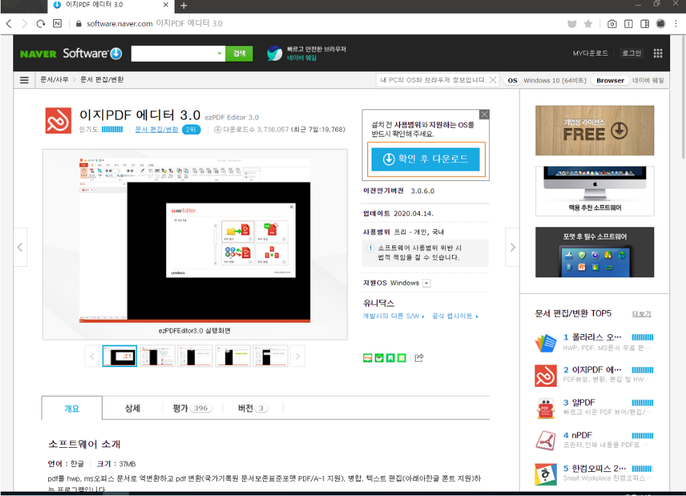Expand the search box dropdown arrow

point(219,53)
